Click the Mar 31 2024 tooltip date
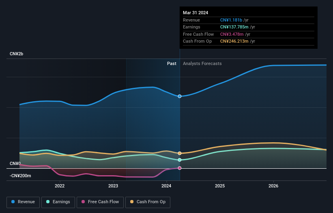This screenshot has height=213, width=333. (x=196, y=13)
